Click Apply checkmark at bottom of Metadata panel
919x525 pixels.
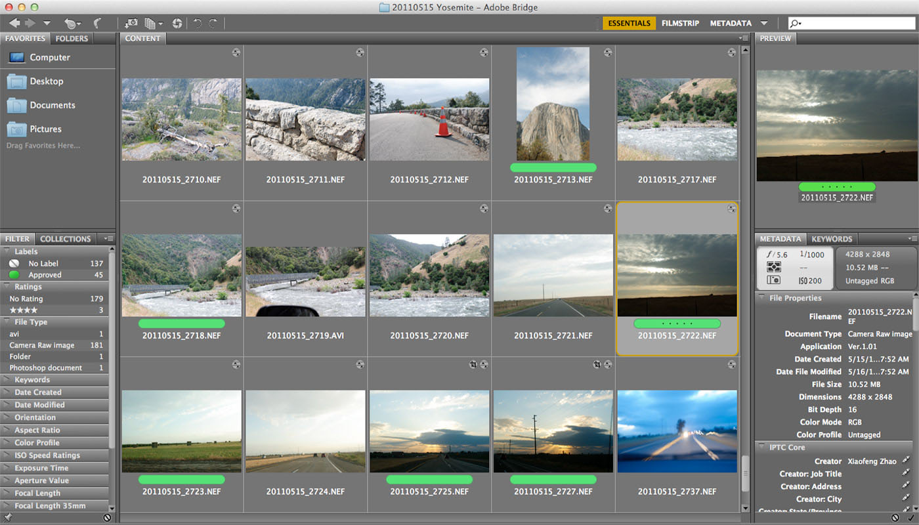click(x=910, y=518)
